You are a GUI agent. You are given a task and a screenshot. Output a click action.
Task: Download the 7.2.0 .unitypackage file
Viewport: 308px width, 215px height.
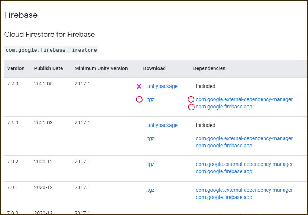tap(161, 86)
